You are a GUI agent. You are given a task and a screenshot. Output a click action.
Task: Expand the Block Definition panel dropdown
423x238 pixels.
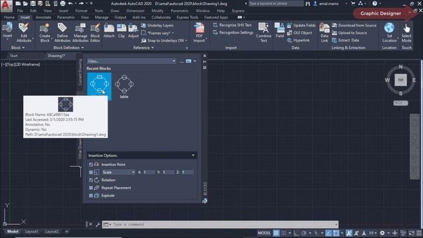tap(69, 48)
